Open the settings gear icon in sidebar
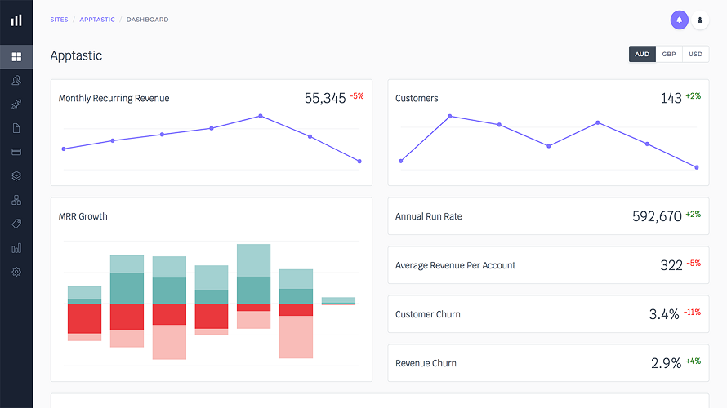The width and height of the screenshot is (727, 408). [x=16, y=272]
